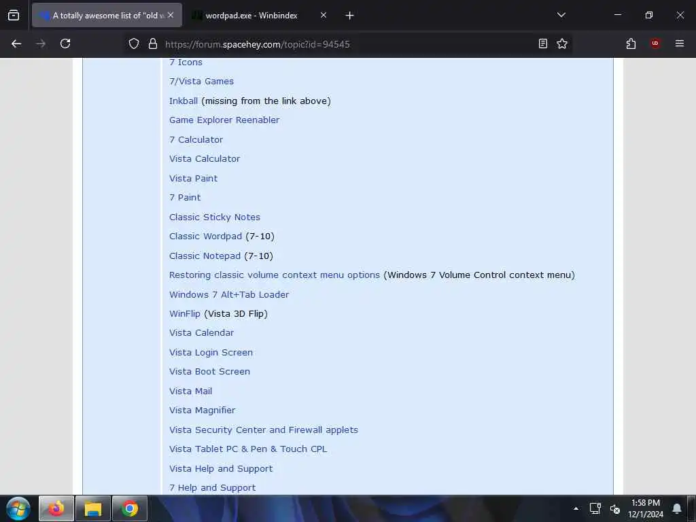Image resolution: width=696 pixels, height=522 pixels.
Task: Open Windows 7 Alt+Tab Loader link
Action: click(x=229, y=294)
